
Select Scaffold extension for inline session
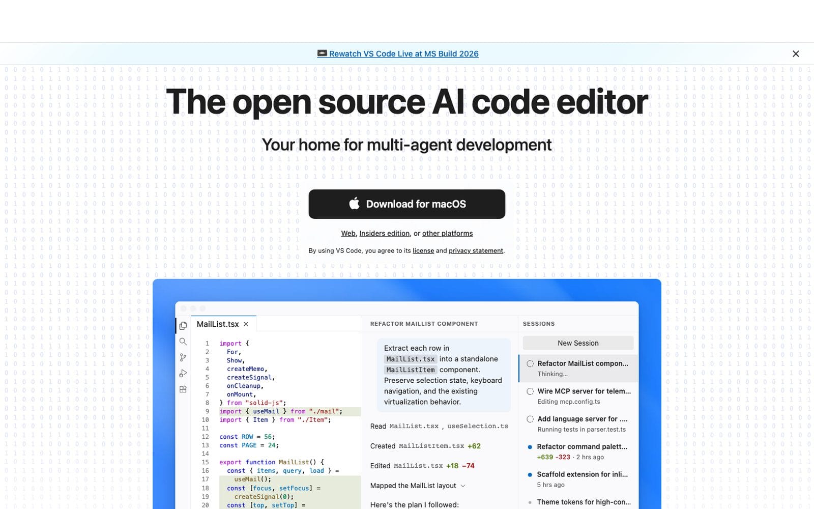(578, 479)
